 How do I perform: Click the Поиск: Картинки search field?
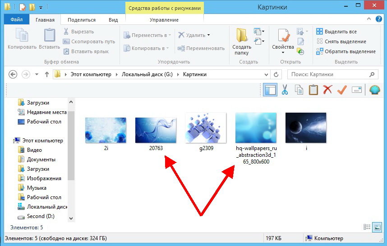332,74
